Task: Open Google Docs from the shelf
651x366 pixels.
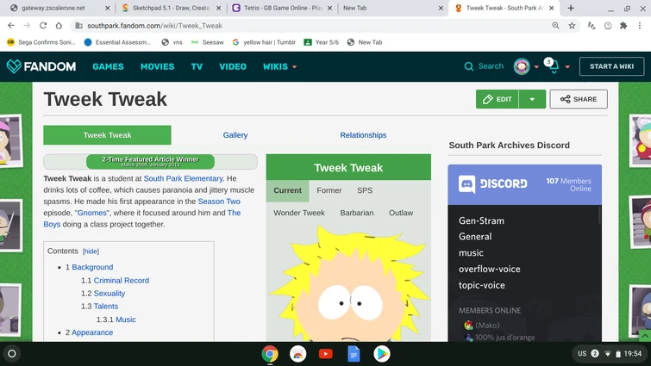Action: [x=354, y=354]
